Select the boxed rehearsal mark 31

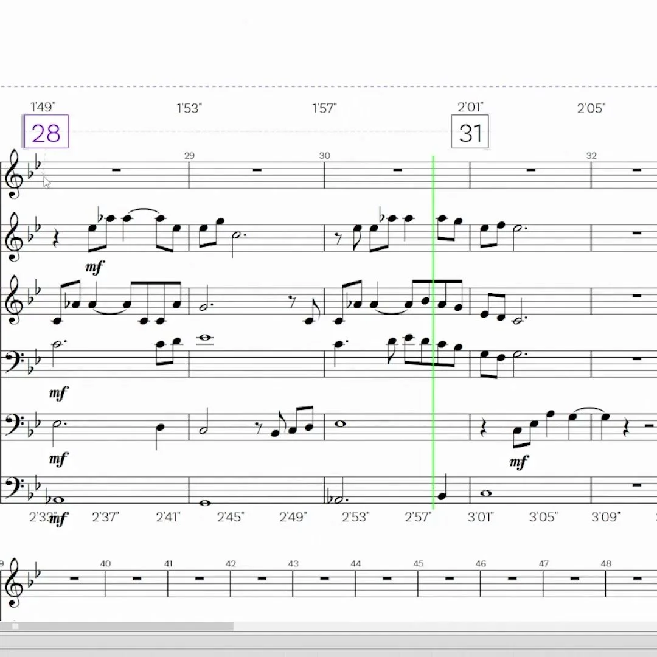point(470,132)
